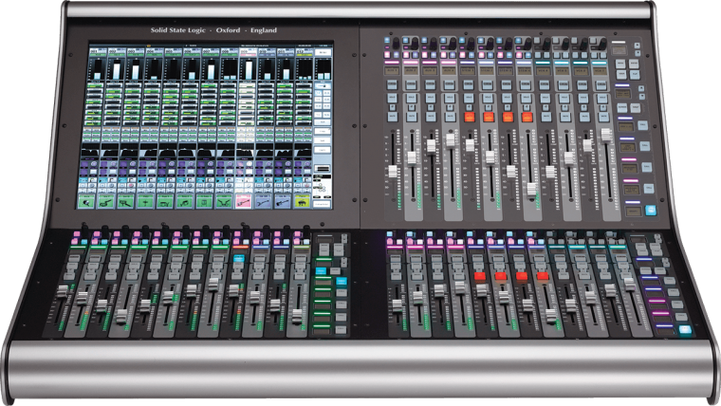This screenshot has height=406, width=721.
Task: Mute the AUX 3 strip
Action: coord(431,117)
